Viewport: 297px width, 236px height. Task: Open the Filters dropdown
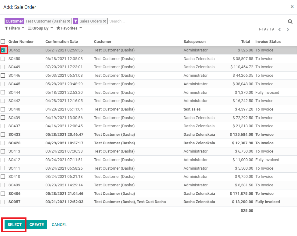(x=15, y=28)
